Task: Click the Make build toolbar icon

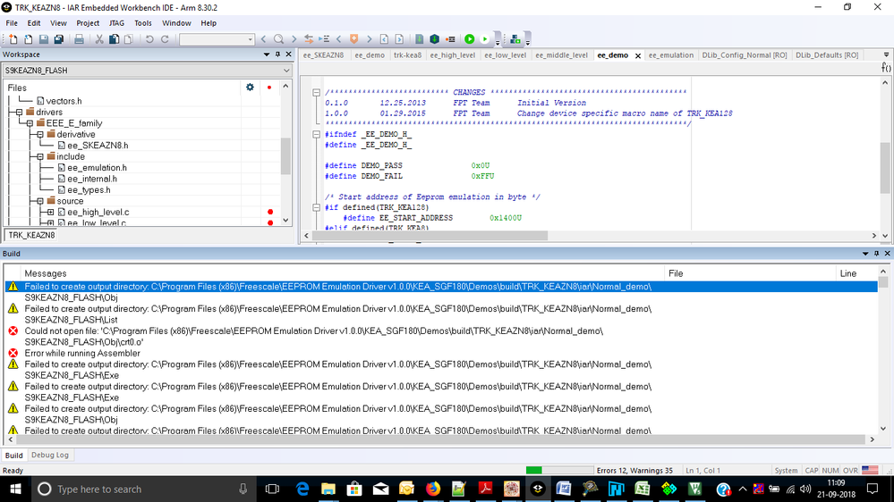Action: (434, 39)
